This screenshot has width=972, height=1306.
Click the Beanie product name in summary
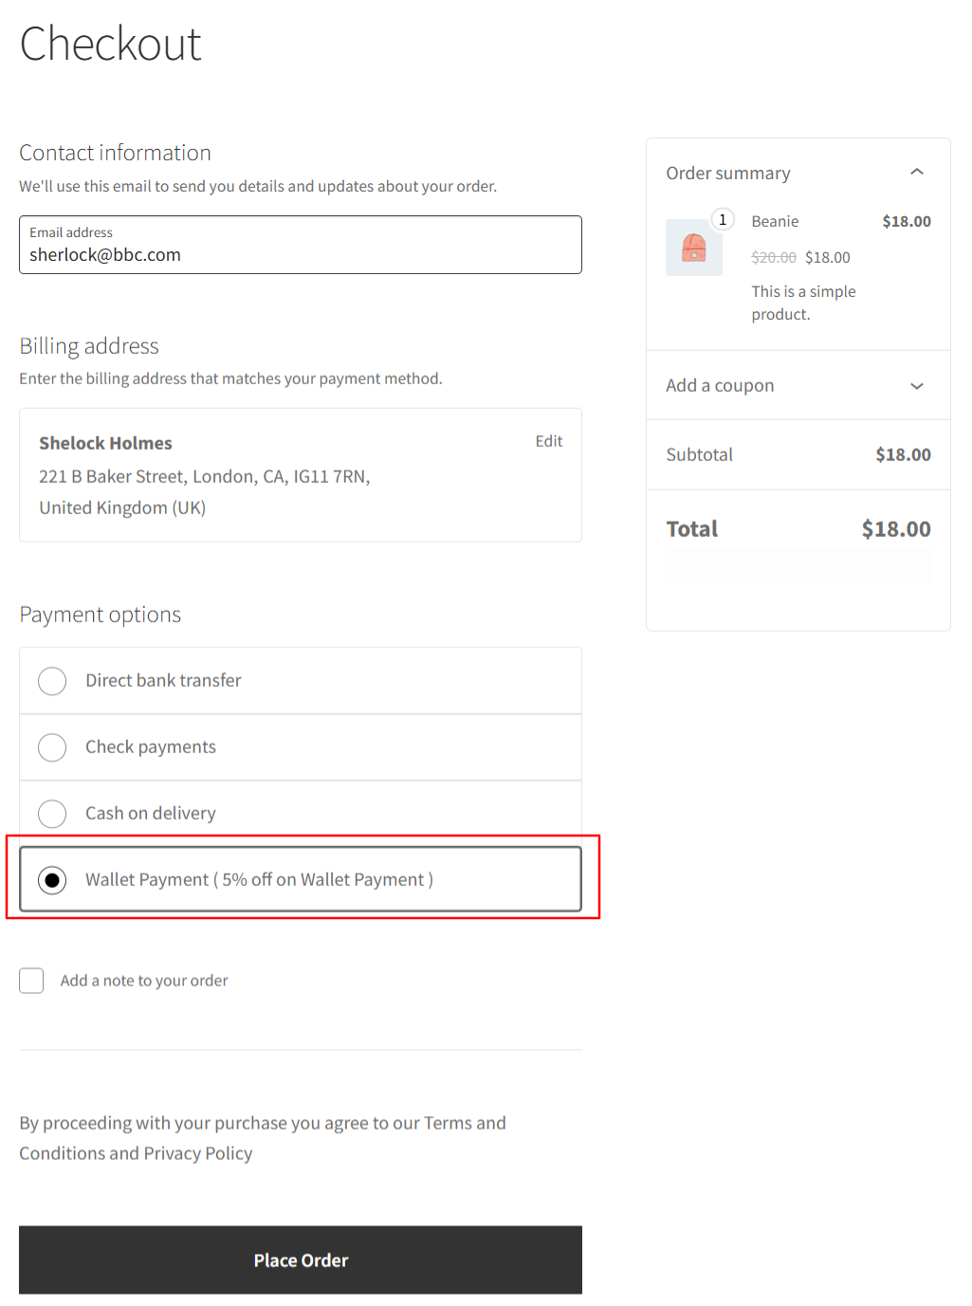point(775,221)
